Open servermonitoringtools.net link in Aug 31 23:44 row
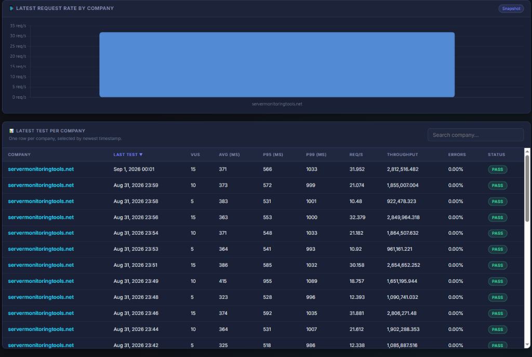This screenshot has width=532, height=357. pos(41,329)
